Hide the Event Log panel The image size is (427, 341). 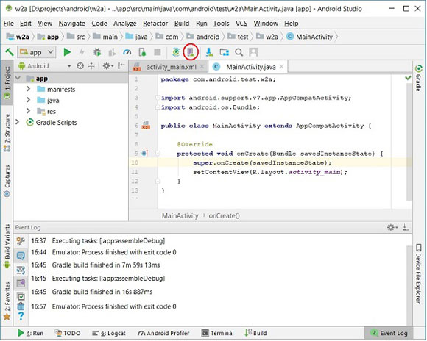click(x=406, y=227)
